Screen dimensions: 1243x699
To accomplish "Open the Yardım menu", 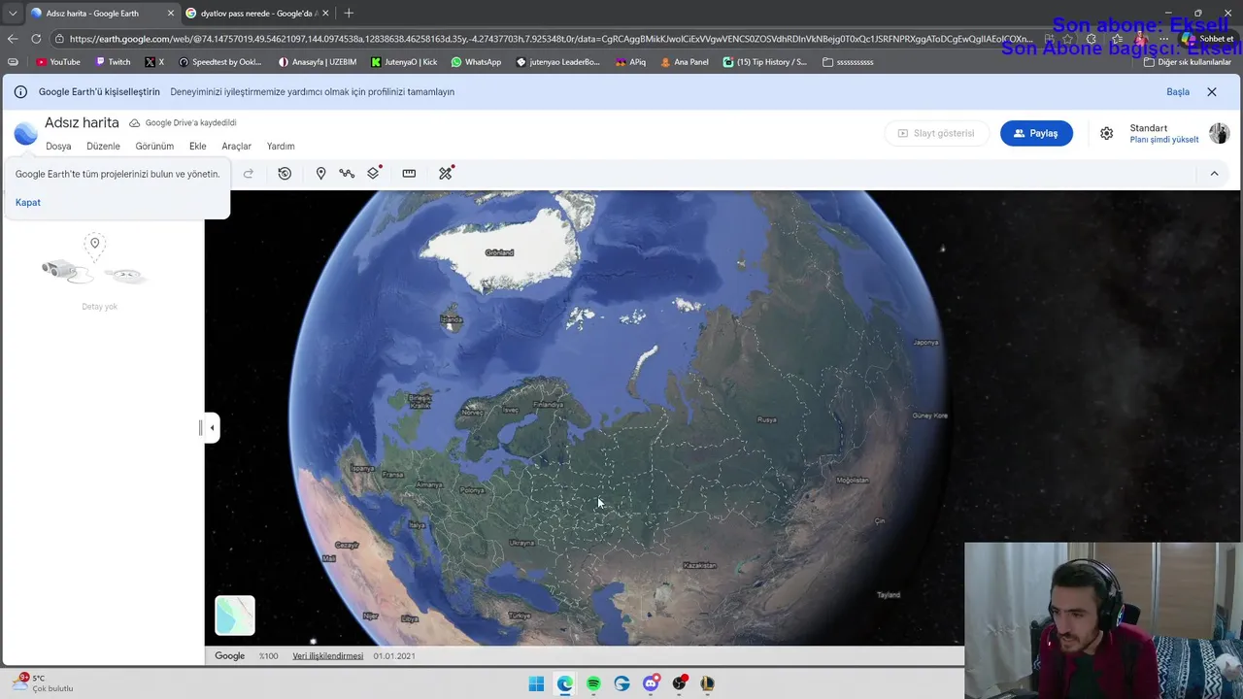I will 281,147.
